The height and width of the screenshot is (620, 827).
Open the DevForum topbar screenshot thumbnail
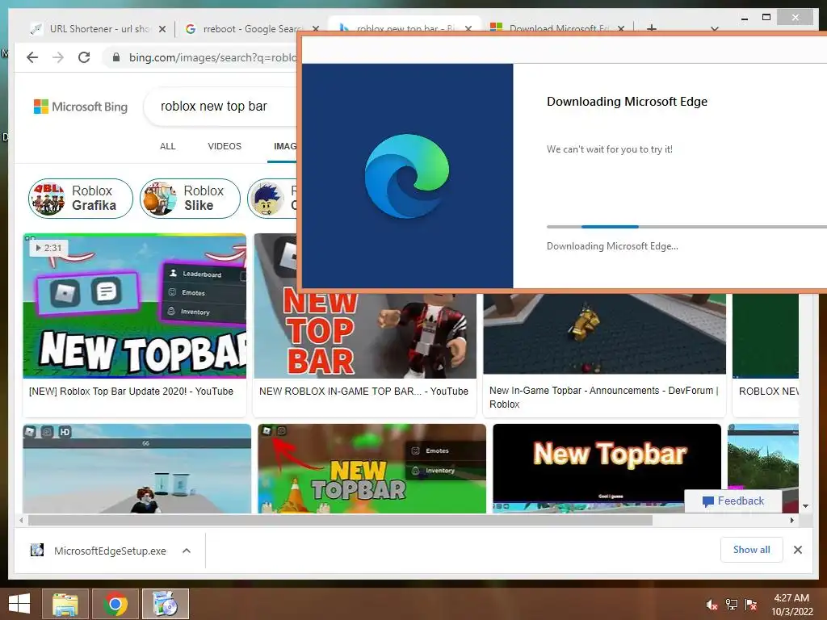pyautogui.click(x=604, y=333)
